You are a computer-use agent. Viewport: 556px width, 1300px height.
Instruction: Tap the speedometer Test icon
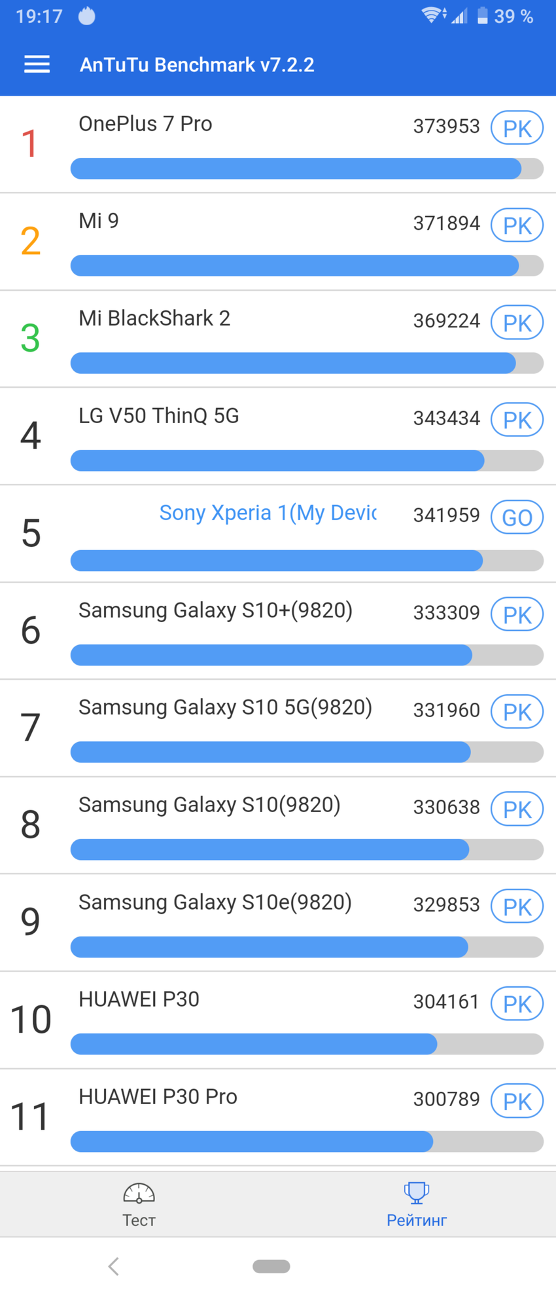coord(139,1193)
